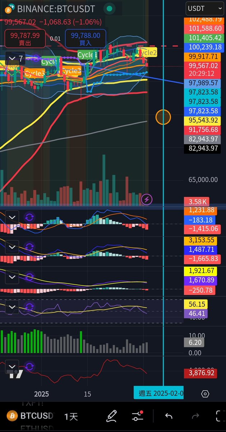Image resolution: width=226 pixels, height=432 pixels.
Task: Click the blue 97,823.58 price label
Action: point(202,111)
